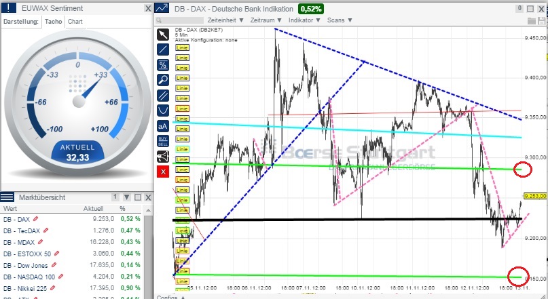Click the Marktübersicht scrollbar up arrow

(148, 210)
